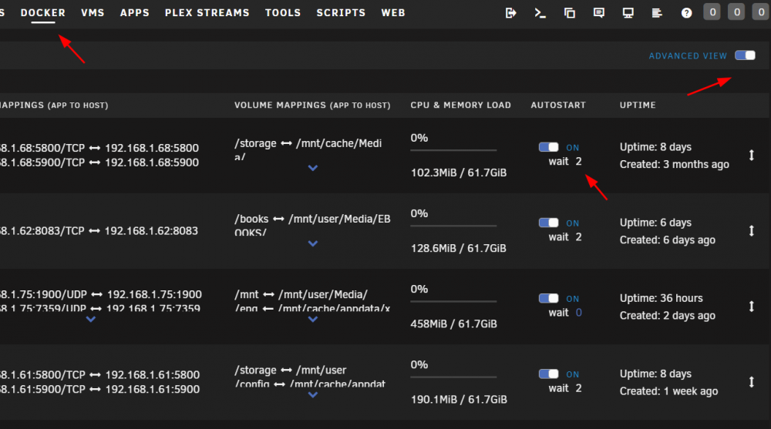Screen dimensions: 771x429
Task: Open the terminal icon in top bar
Action: pos(540,13)
